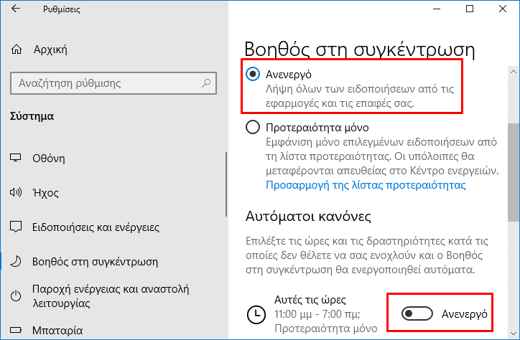Select the Ανενεργό radio button

[x=253, y=74]
